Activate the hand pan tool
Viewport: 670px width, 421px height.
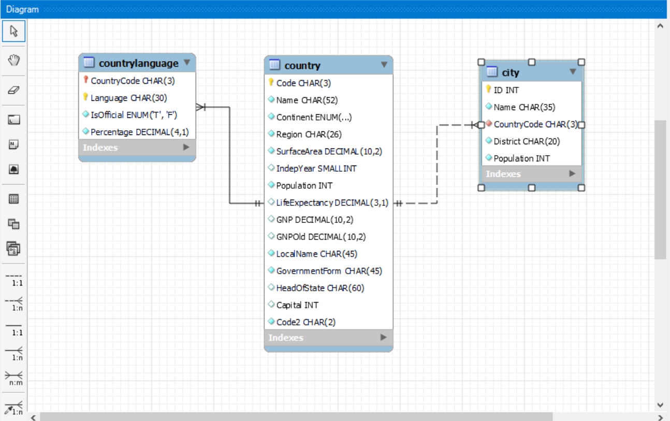14,60
